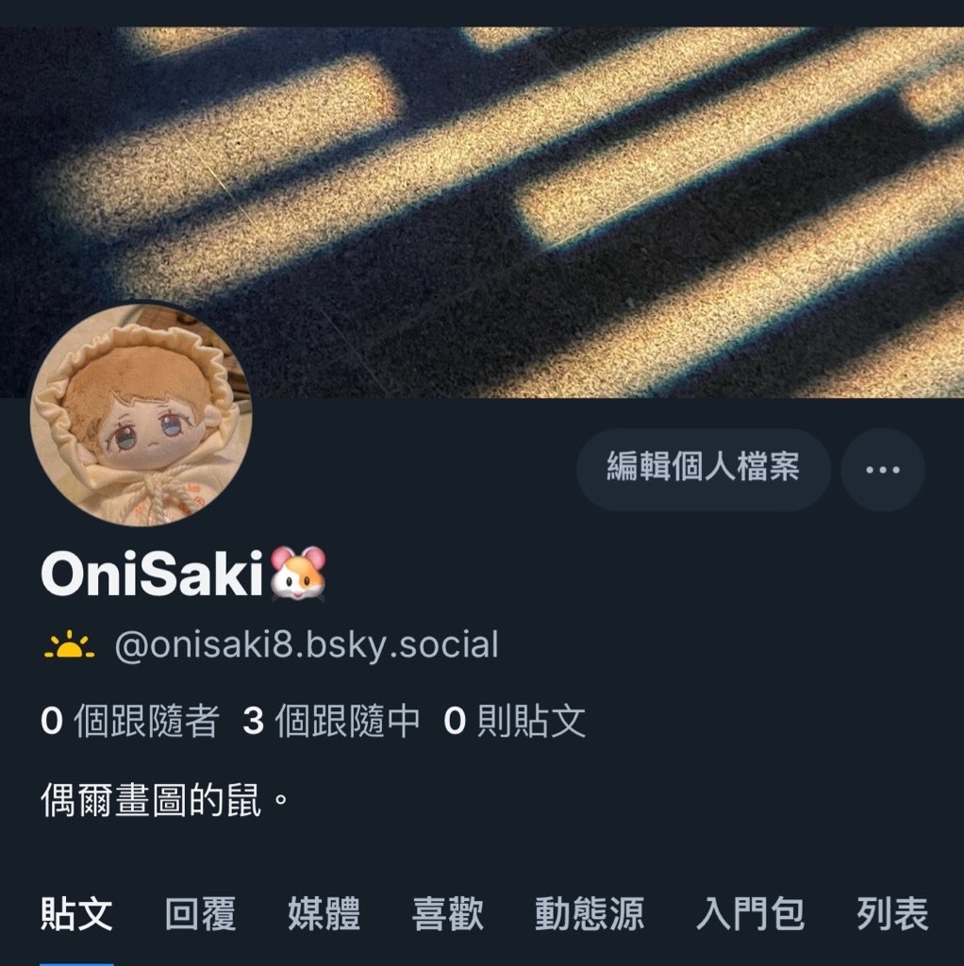The width and height of the screenshot is (964, 966).
Task: Tap the sunrise icon beside the handle
Action: tap(69, 645)
